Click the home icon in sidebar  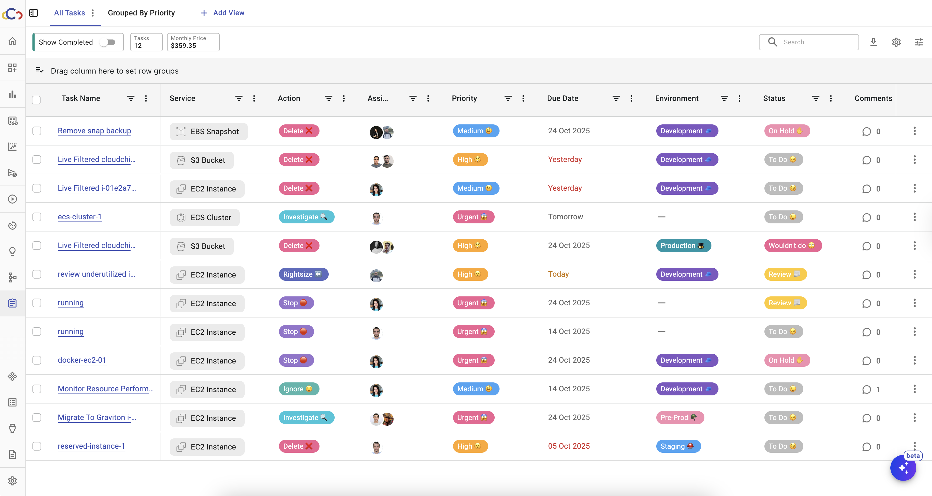click(x=13, y=41)
